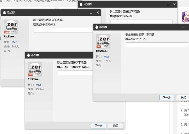Viewport: 189px width, 134px height.
Task: Click member count 971人
Action: [107, 61]
